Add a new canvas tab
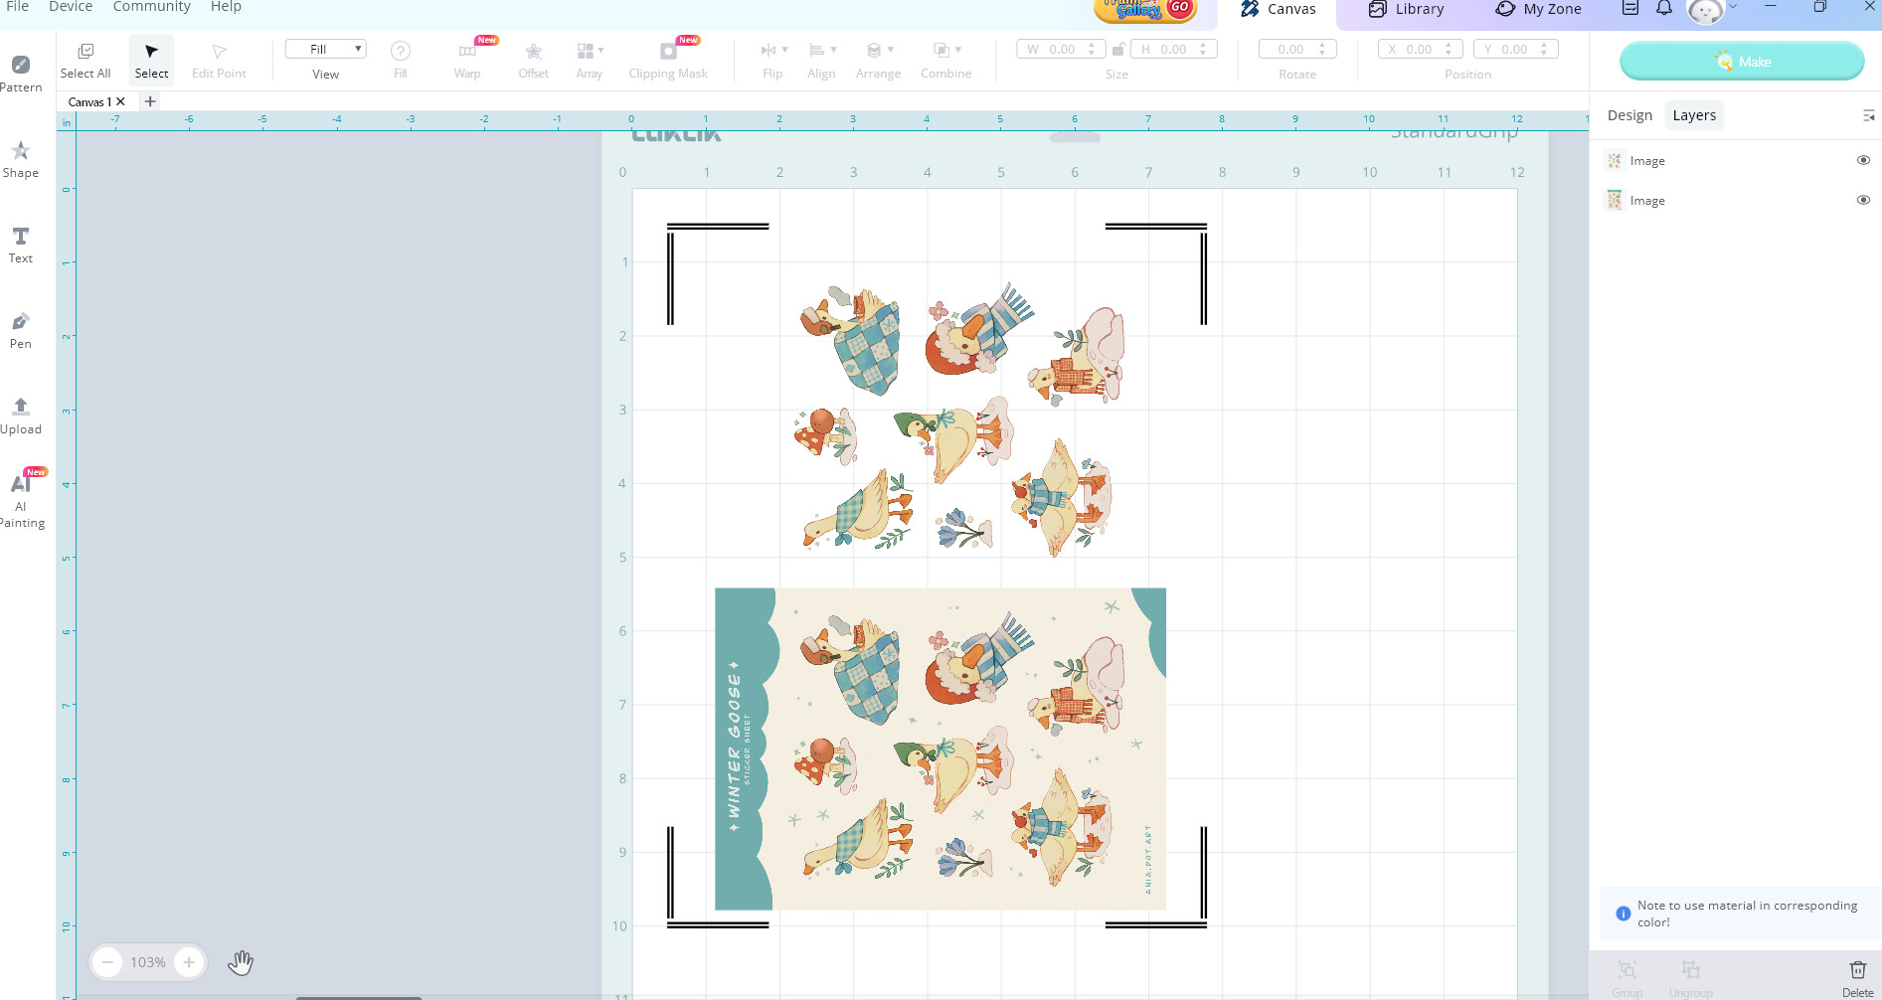Screen dimensions: 1882x1000 tap(150, 101)
